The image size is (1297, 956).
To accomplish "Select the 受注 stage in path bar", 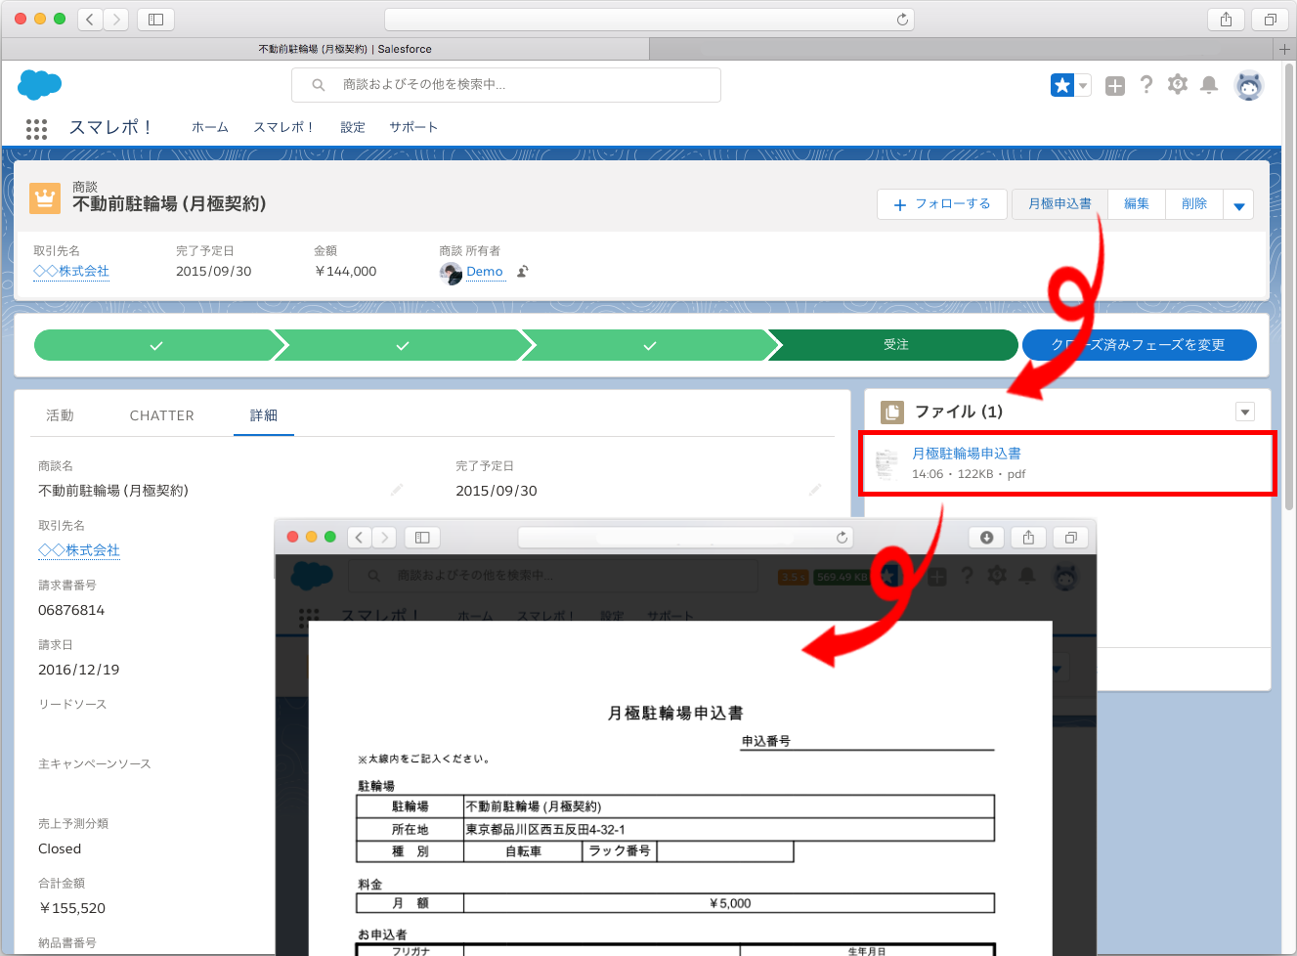I will (895, 345).
